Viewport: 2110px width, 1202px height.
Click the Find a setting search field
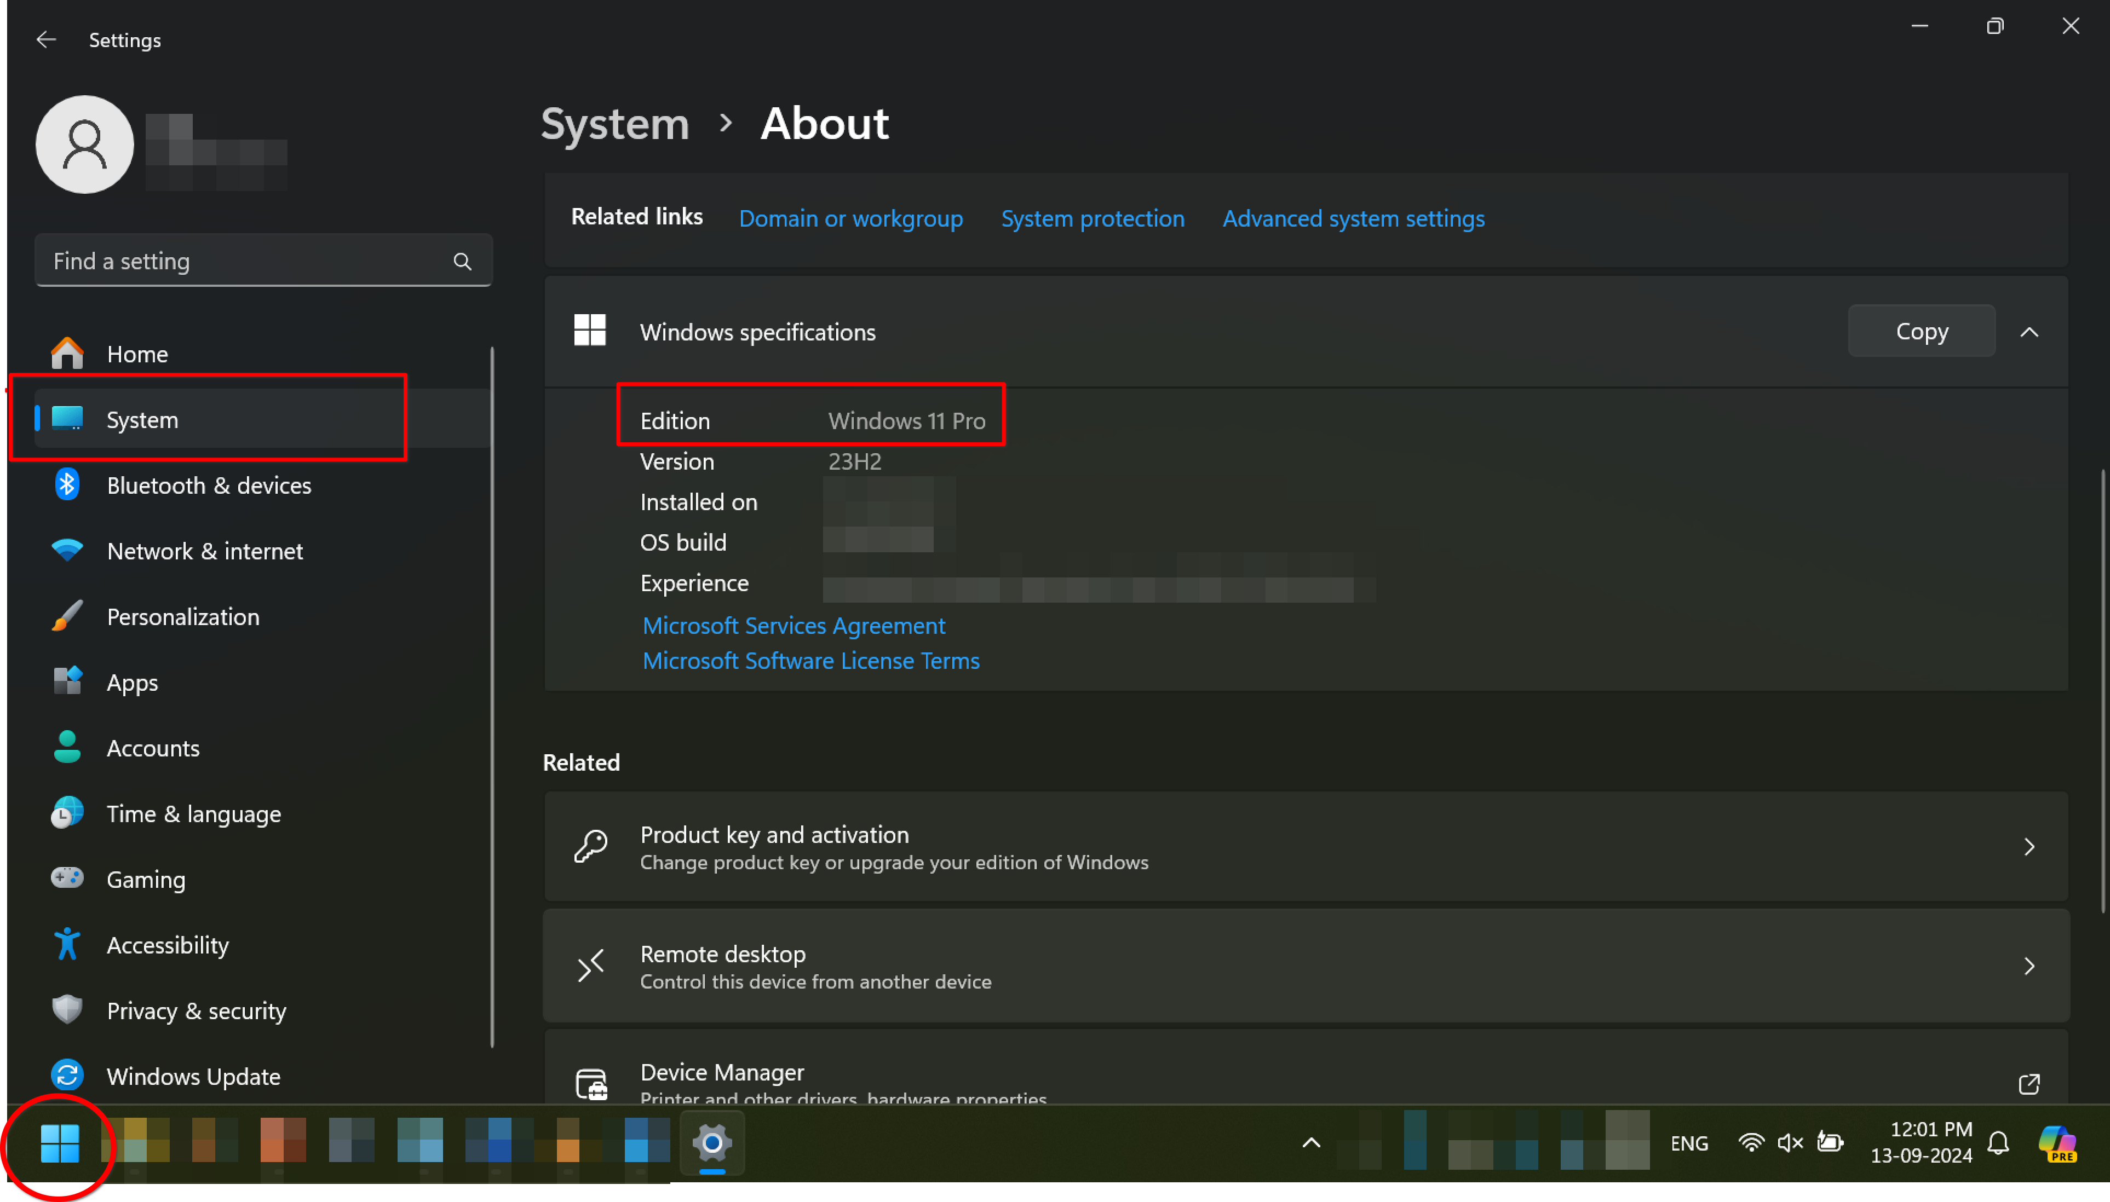[263, 261]
